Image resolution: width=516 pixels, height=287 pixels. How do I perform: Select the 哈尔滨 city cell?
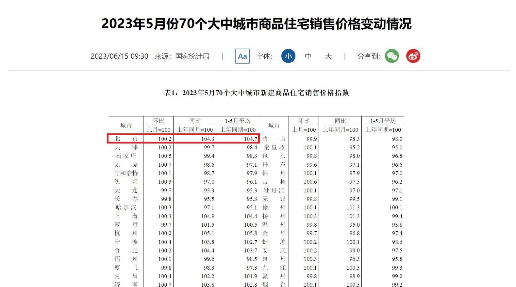tap(126, 207)
